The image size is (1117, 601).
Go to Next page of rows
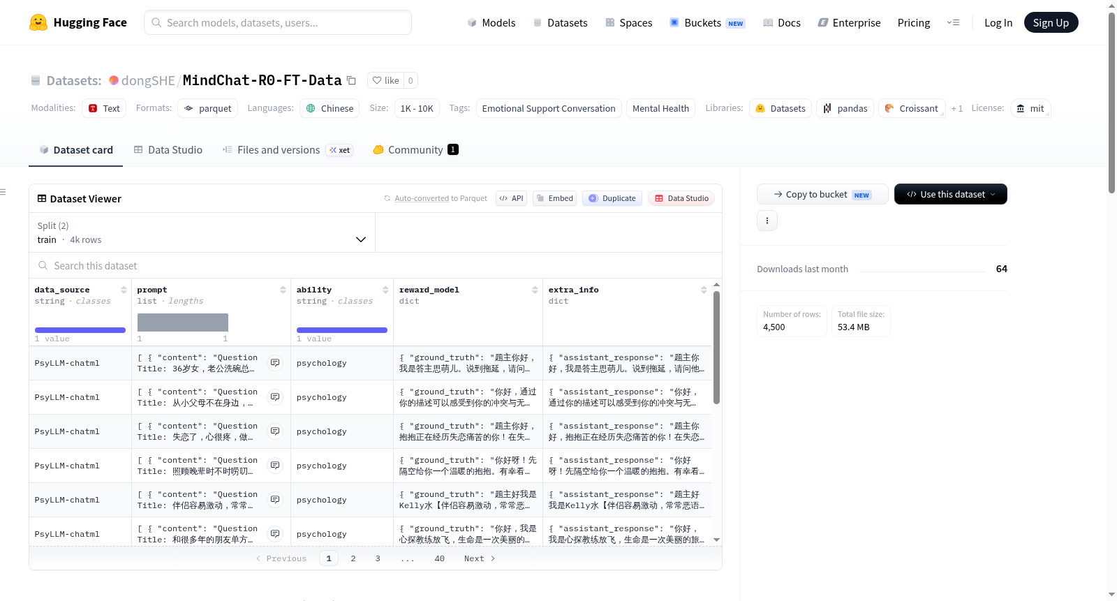coord(480,558)
